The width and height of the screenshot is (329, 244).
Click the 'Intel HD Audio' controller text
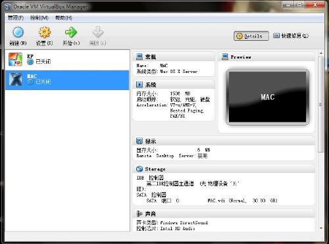[178, 228]
